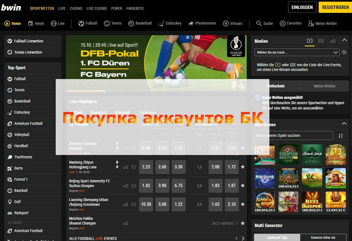352x241 pixels.
Task: Open Darts in Top-Sport sidebar
Action: pyautogui.click(x=33, y=168)
